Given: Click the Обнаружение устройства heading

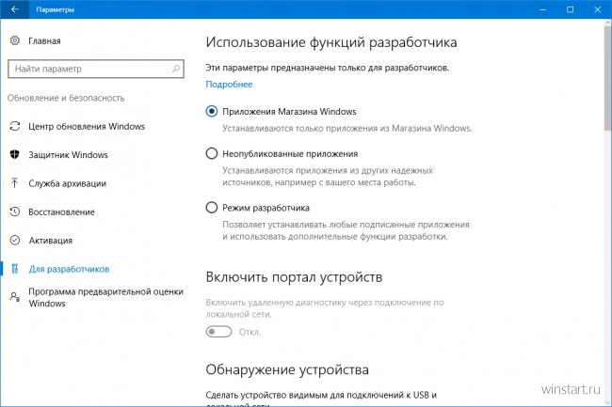Looking at the screenshot, I should coord(287,369).
